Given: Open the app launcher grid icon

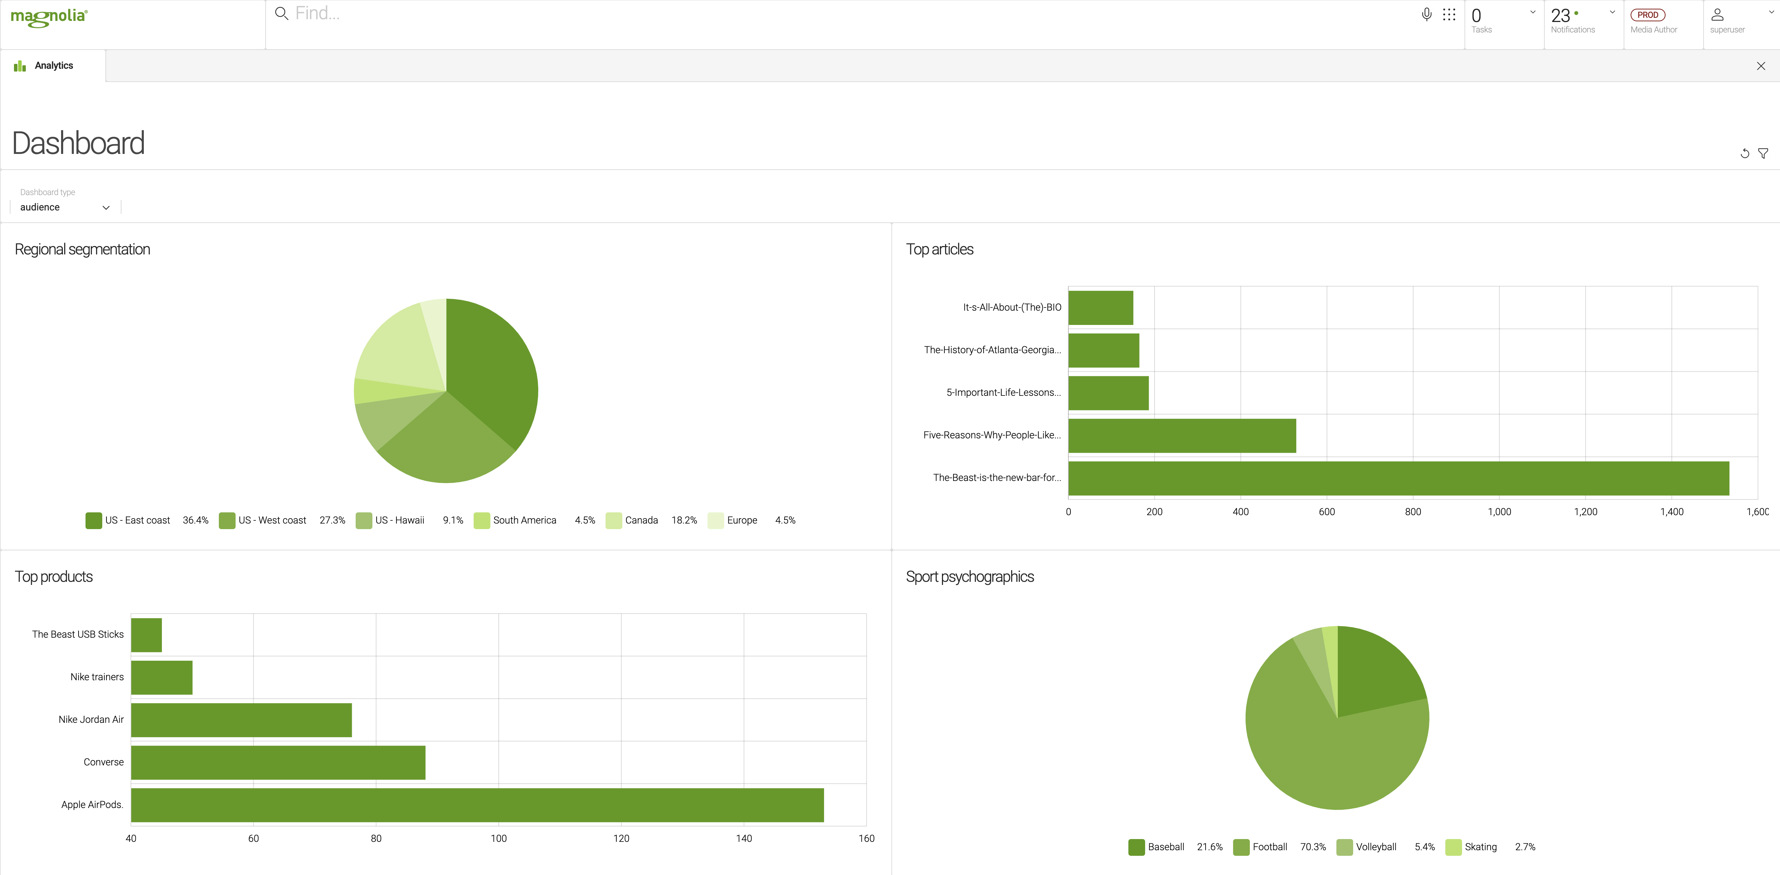Looking at the screenshot, I should click(1449, 14).
